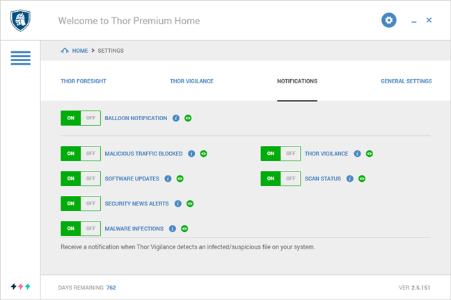Screen dimensions: 451x300
Task: Select the Notifications tab
Action: [x=297, y=81]
